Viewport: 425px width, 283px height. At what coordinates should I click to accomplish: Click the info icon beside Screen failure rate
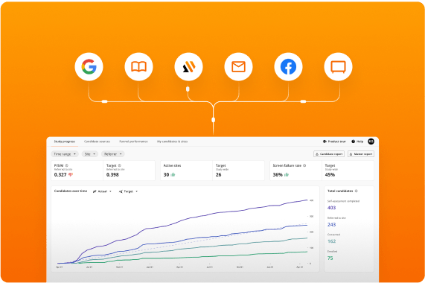[x=304, y=165]
